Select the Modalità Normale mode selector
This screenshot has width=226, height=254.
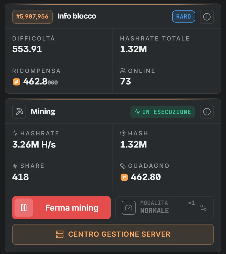[165, 208]
